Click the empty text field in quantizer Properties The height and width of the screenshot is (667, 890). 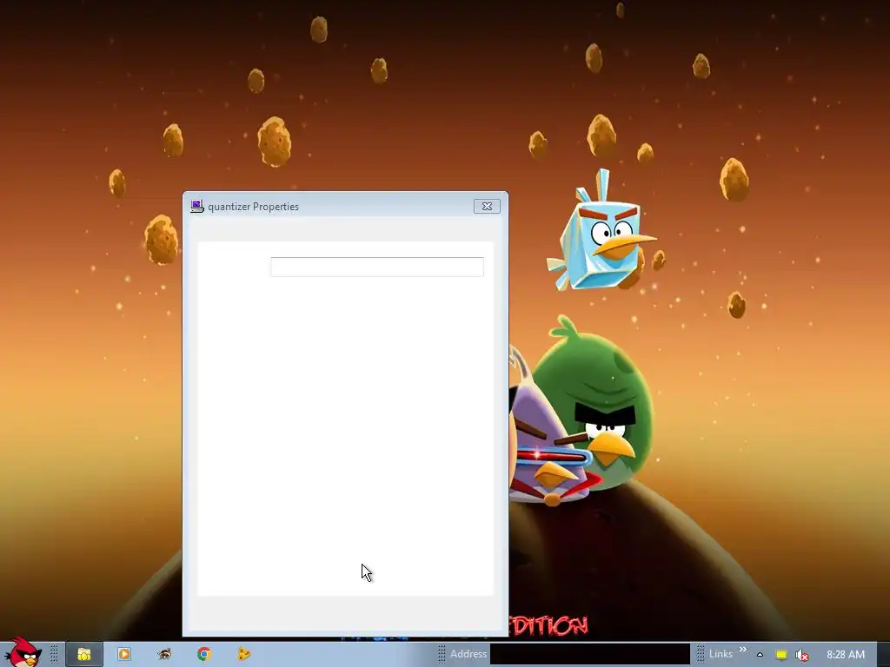(x=377, y=267)
